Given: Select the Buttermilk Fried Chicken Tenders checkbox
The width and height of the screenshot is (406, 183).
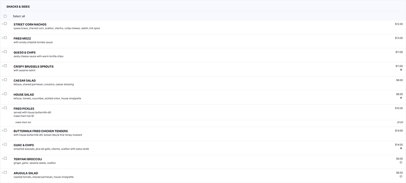Looking at the screenshot, I should click(x=5, y=131).
